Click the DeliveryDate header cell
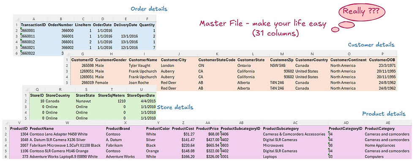414x161 pixels. [x=126, y=25]
